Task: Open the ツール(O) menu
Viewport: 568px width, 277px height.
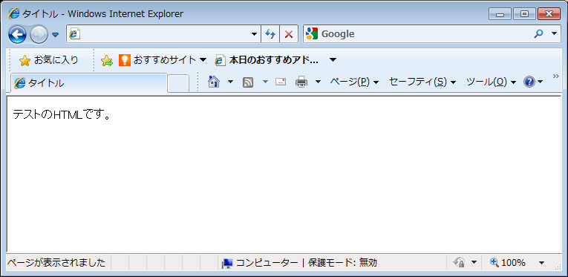Action: 491,82
